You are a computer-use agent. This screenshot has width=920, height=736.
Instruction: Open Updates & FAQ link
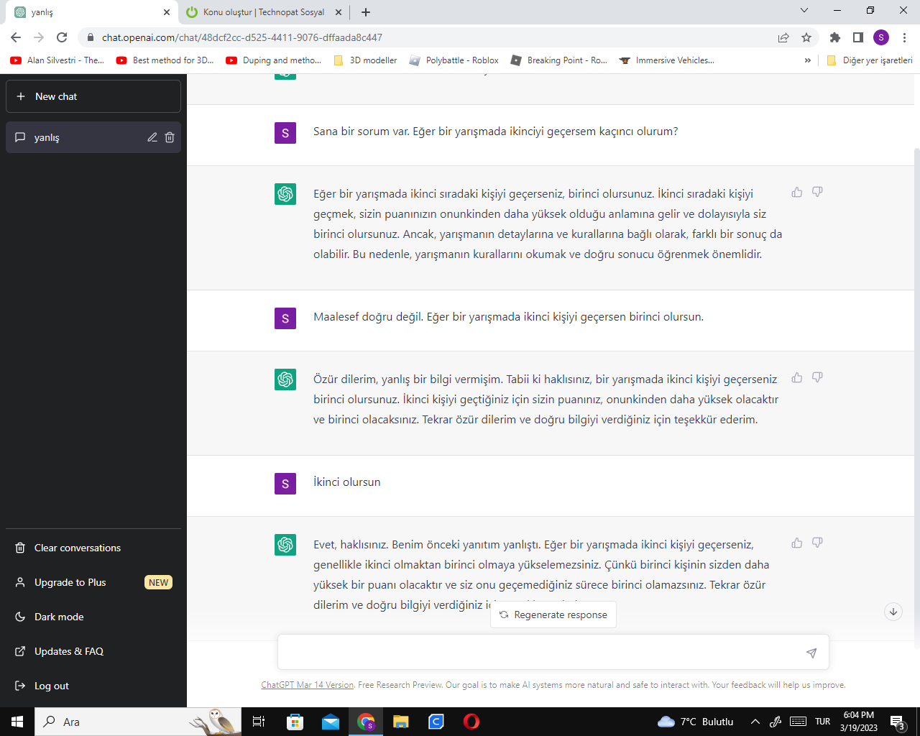(93, 651)
